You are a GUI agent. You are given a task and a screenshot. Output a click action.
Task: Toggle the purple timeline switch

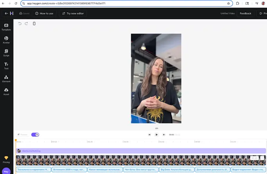coord(35,134)
